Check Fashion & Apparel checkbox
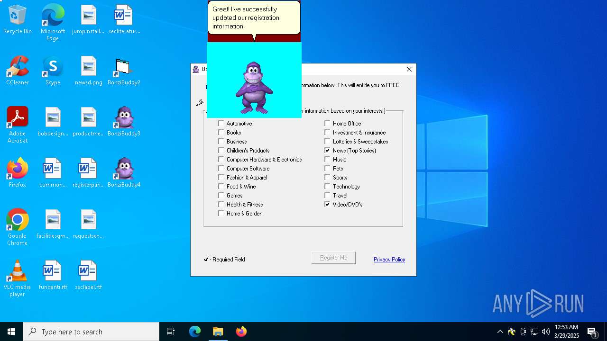The width and height of the screenshot is (607, 341). pyautogui.click(x=221, y=177)
